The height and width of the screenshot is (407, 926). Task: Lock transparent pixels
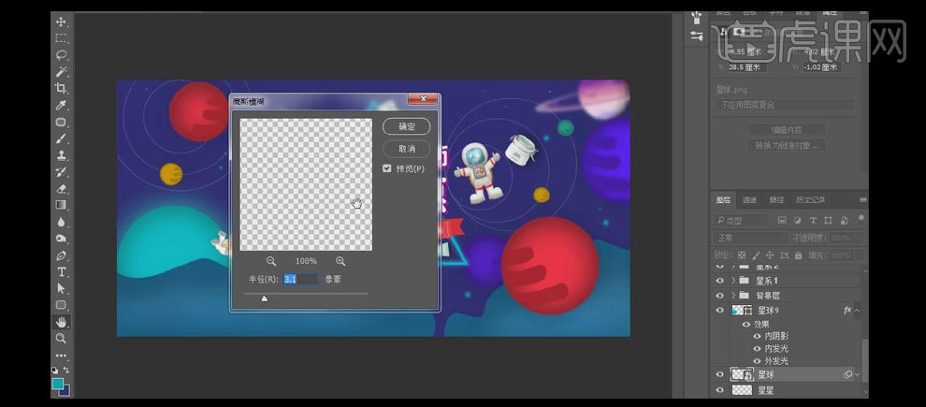tap(742, 255)
